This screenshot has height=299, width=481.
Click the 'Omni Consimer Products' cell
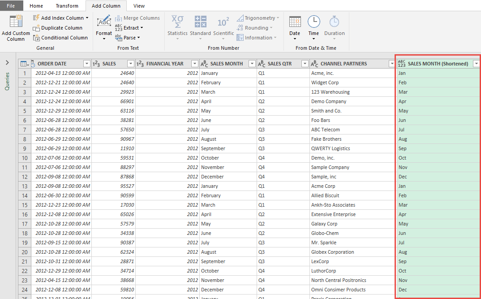(352, 290)
